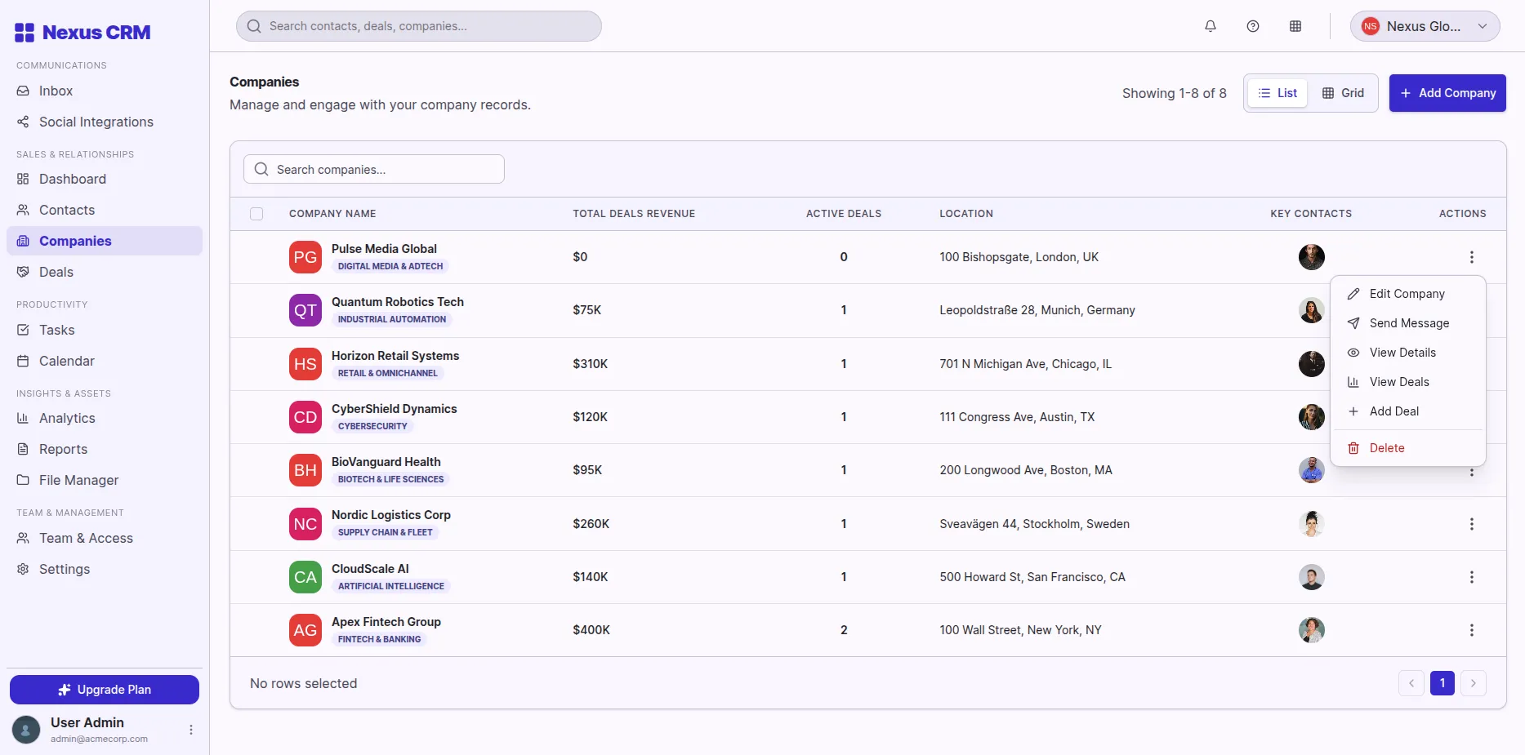The image size is (1525, 755).
Task: Choose Add Deal in the context menu
Action: (x=1408, y=411)
